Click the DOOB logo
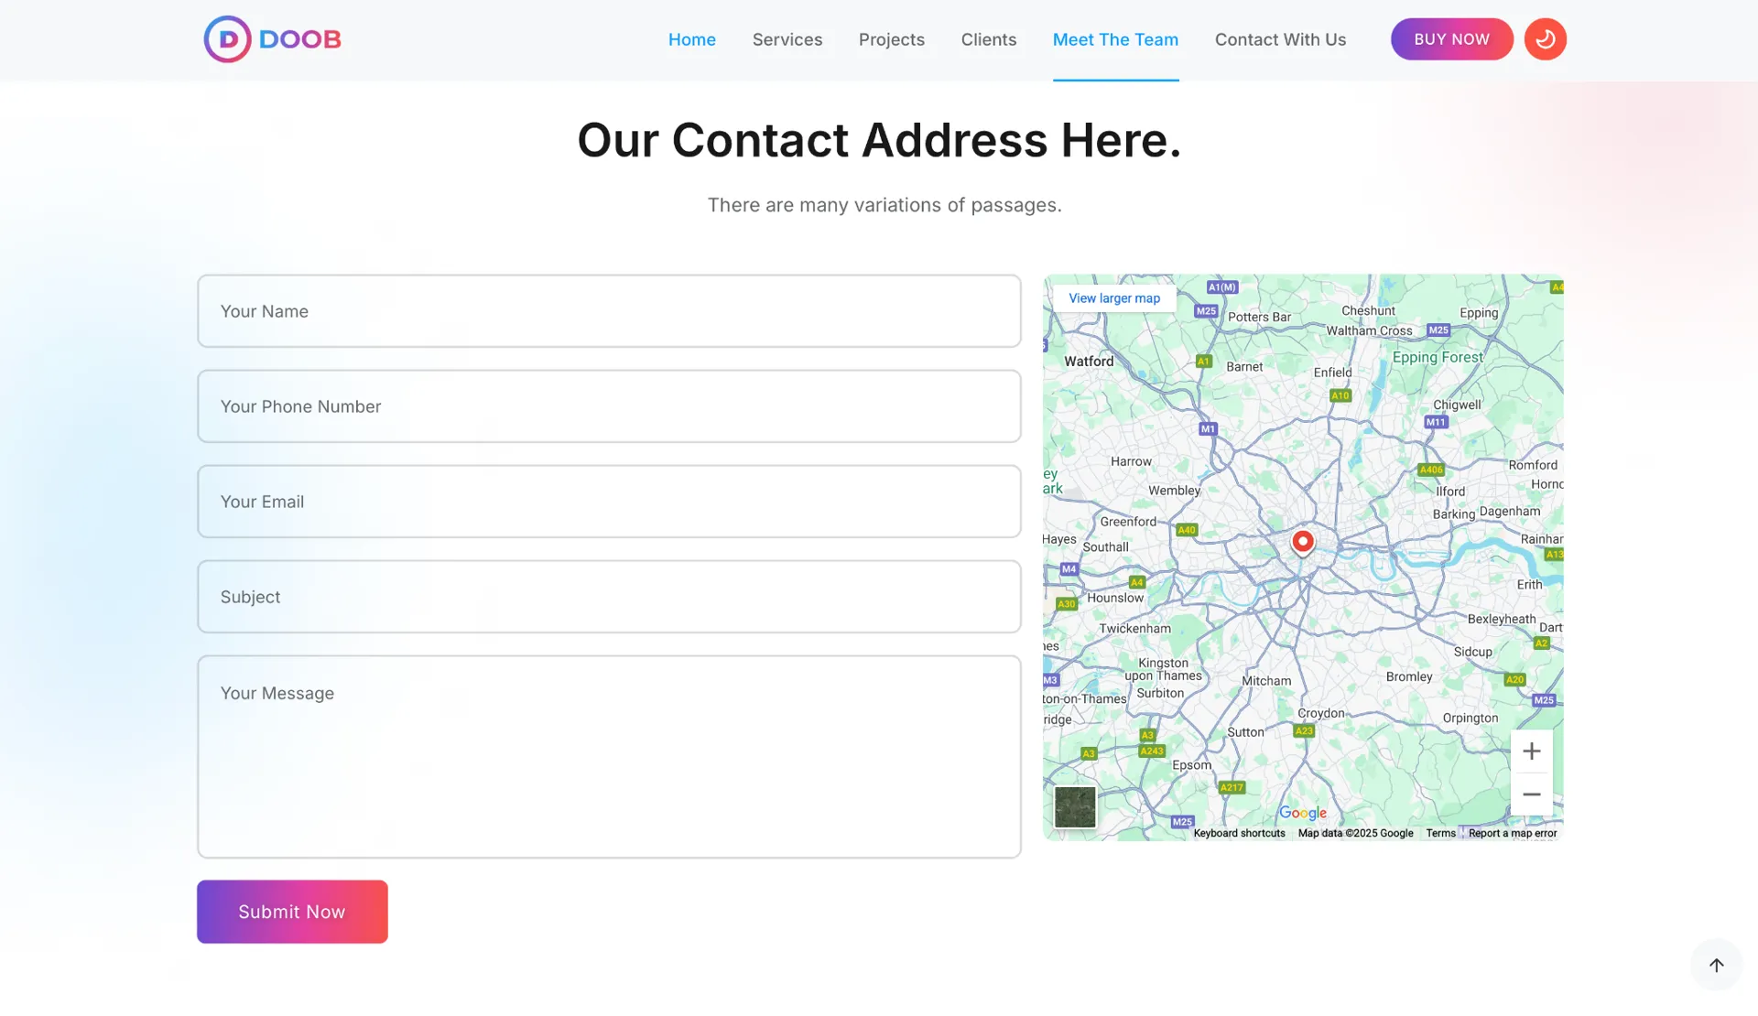Screen dimensions: 1758x1016 click(272, 39)
